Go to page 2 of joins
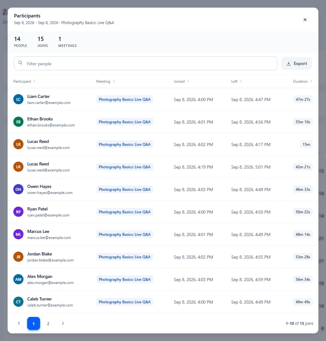The height and width of the screenshot is (341, 326). (48, 324)
